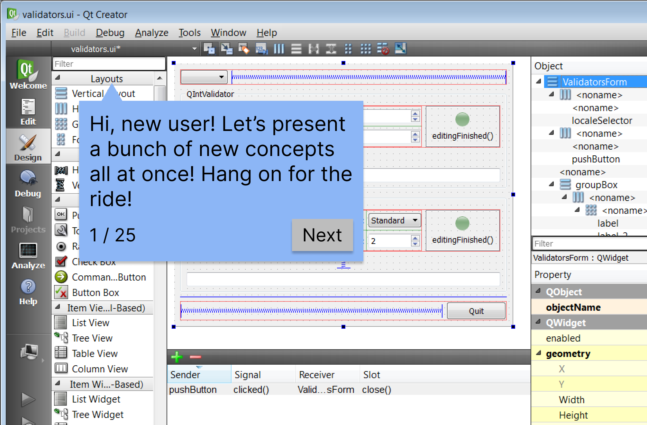Screen dimensions: 647x425
Task: Collapse the geometry property group
Action: pos(538,353)
